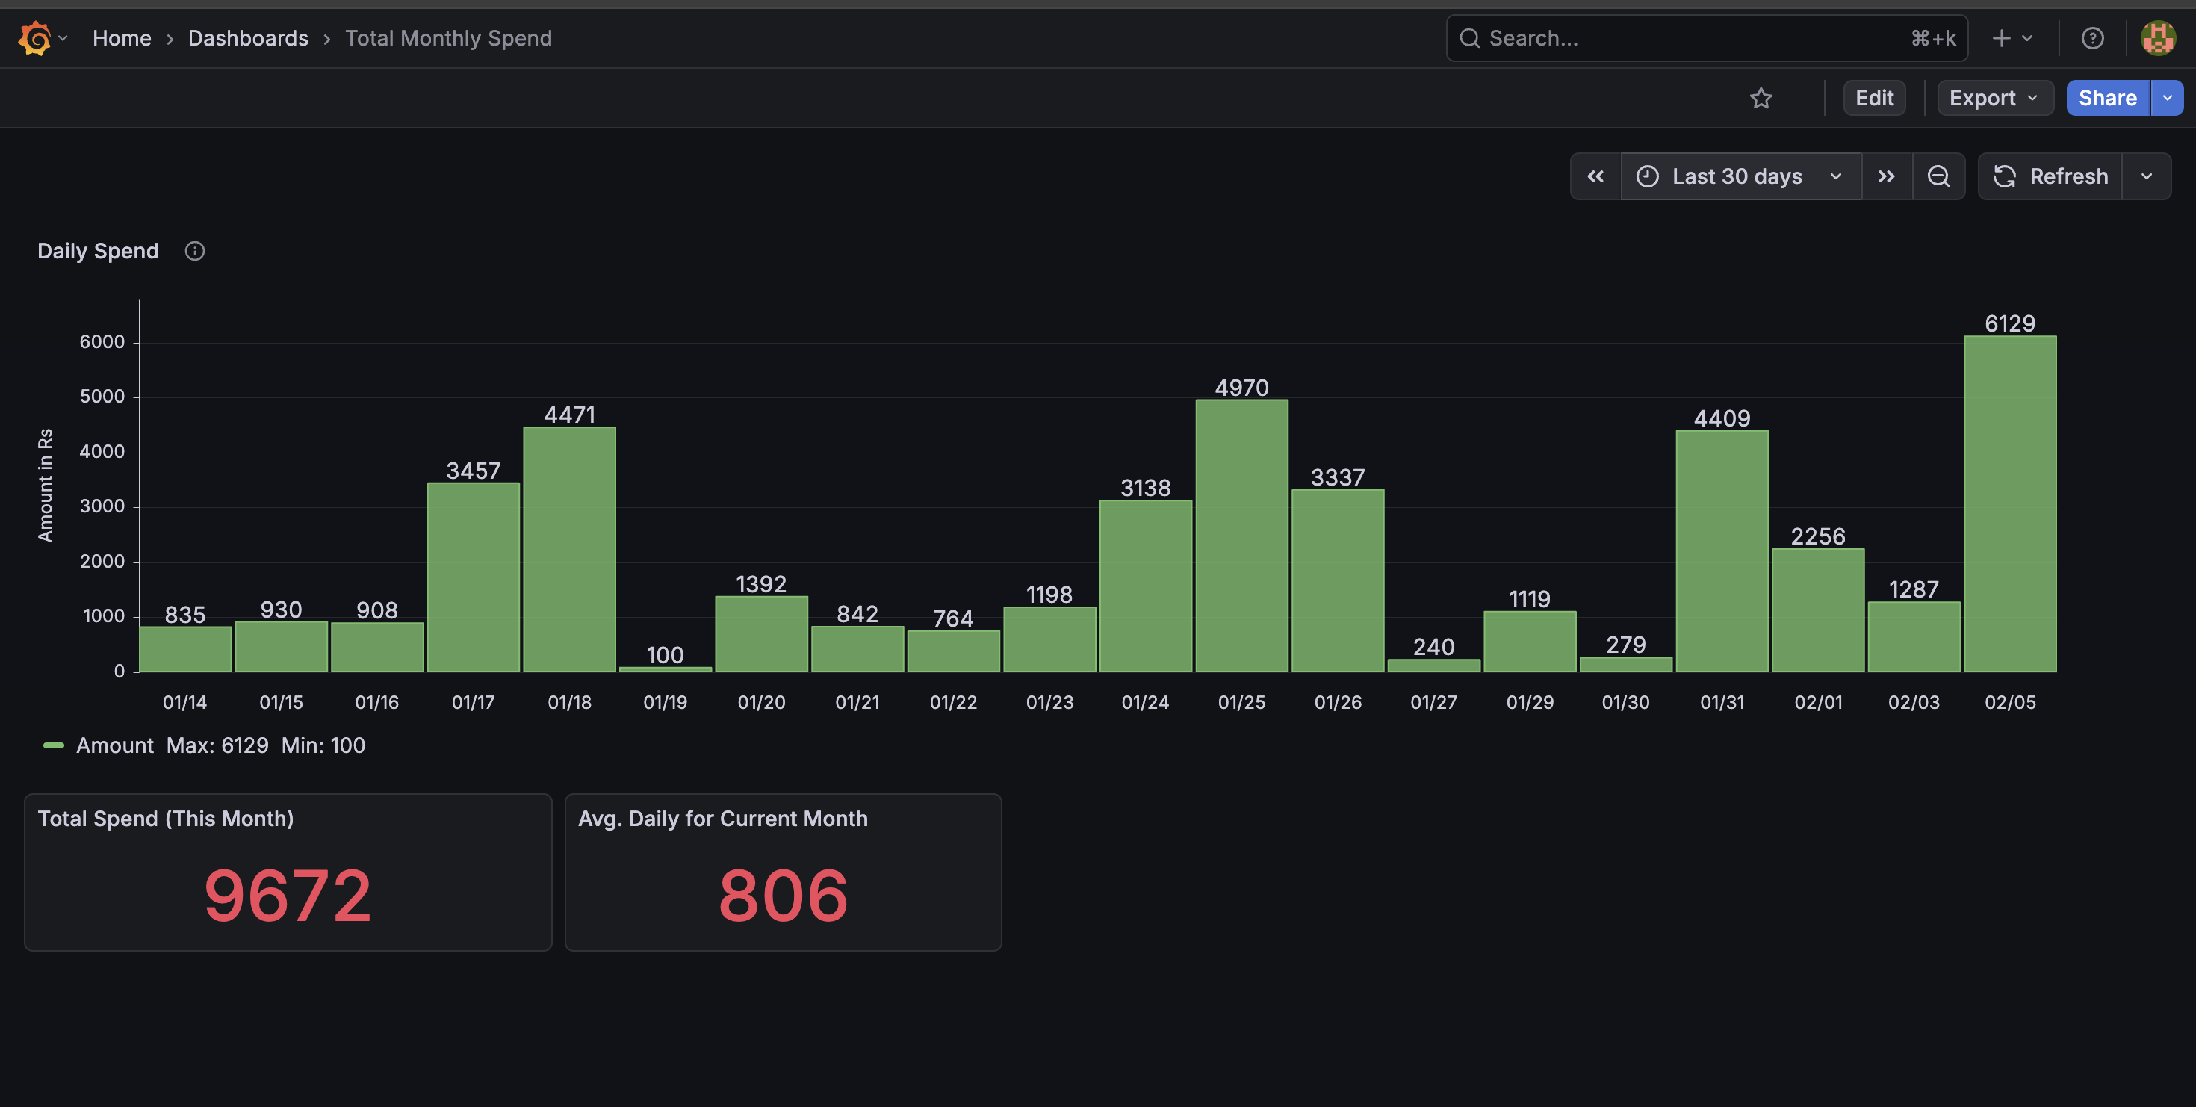Click the plus new-item icon

2002,38
